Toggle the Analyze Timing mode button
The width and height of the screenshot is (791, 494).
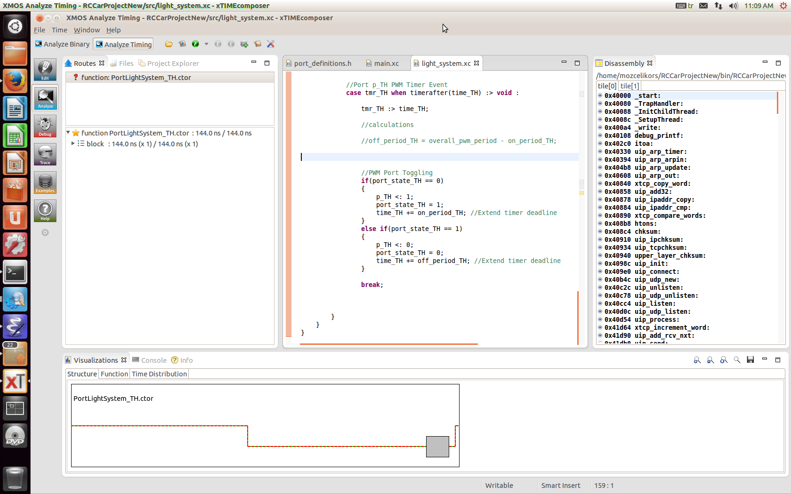[x=123, y=44]
